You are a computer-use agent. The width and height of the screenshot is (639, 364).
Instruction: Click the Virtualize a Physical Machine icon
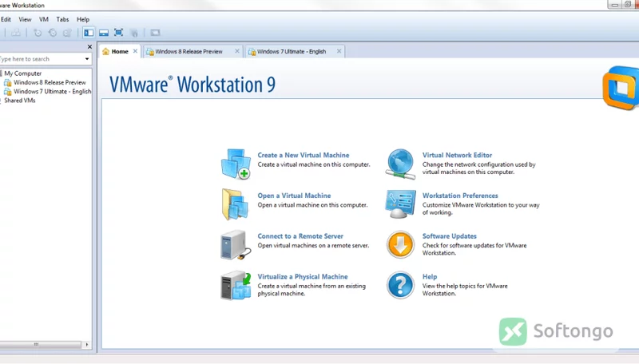[236, 286]
